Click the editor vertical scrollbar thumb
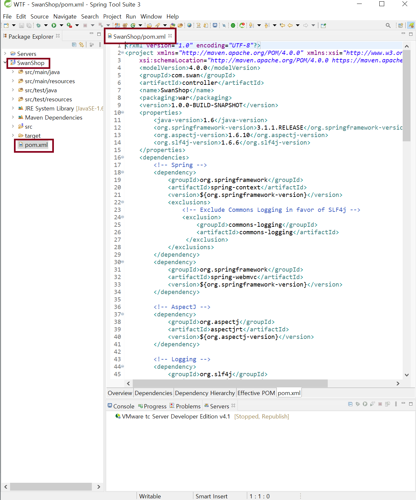Screen dimensions: 416x500 pyautogui.click(x=407, y=96)
